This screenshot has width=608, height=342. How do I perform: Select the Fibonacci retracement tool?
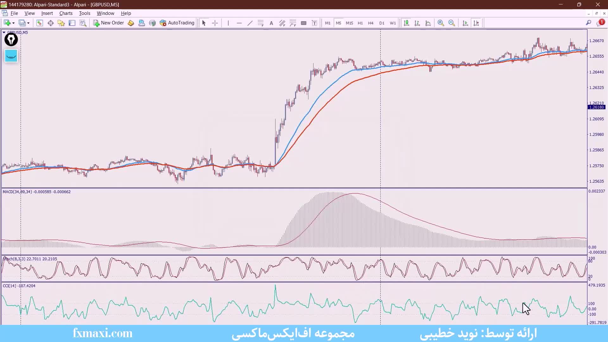coord(261,23)
